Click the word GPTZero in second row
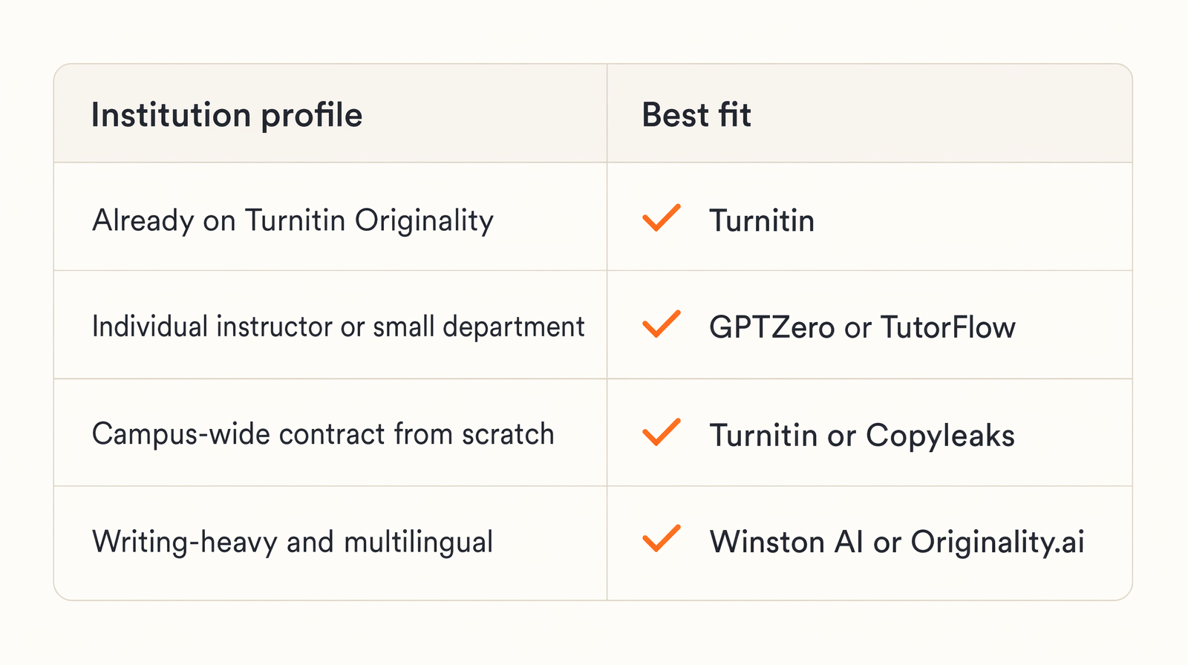1188x665 pixels. tap(772, 328)
